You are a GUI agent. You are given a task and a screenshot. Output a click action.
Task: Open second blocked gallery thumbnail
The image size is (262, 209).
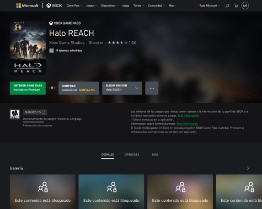point(111,191)
